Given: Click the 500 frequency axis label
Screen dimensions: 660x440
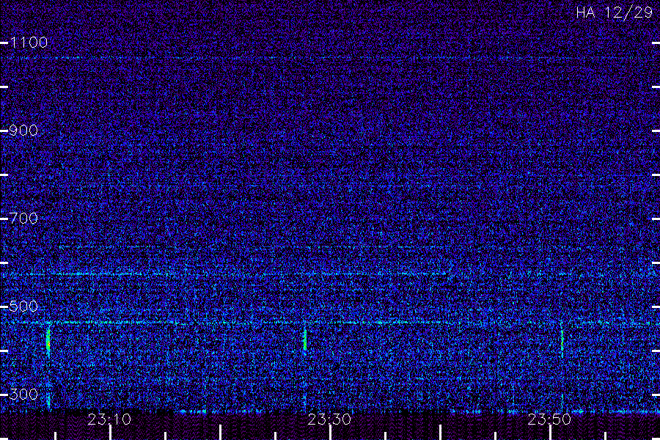Looking at the screenshot, I should [24, 306].
